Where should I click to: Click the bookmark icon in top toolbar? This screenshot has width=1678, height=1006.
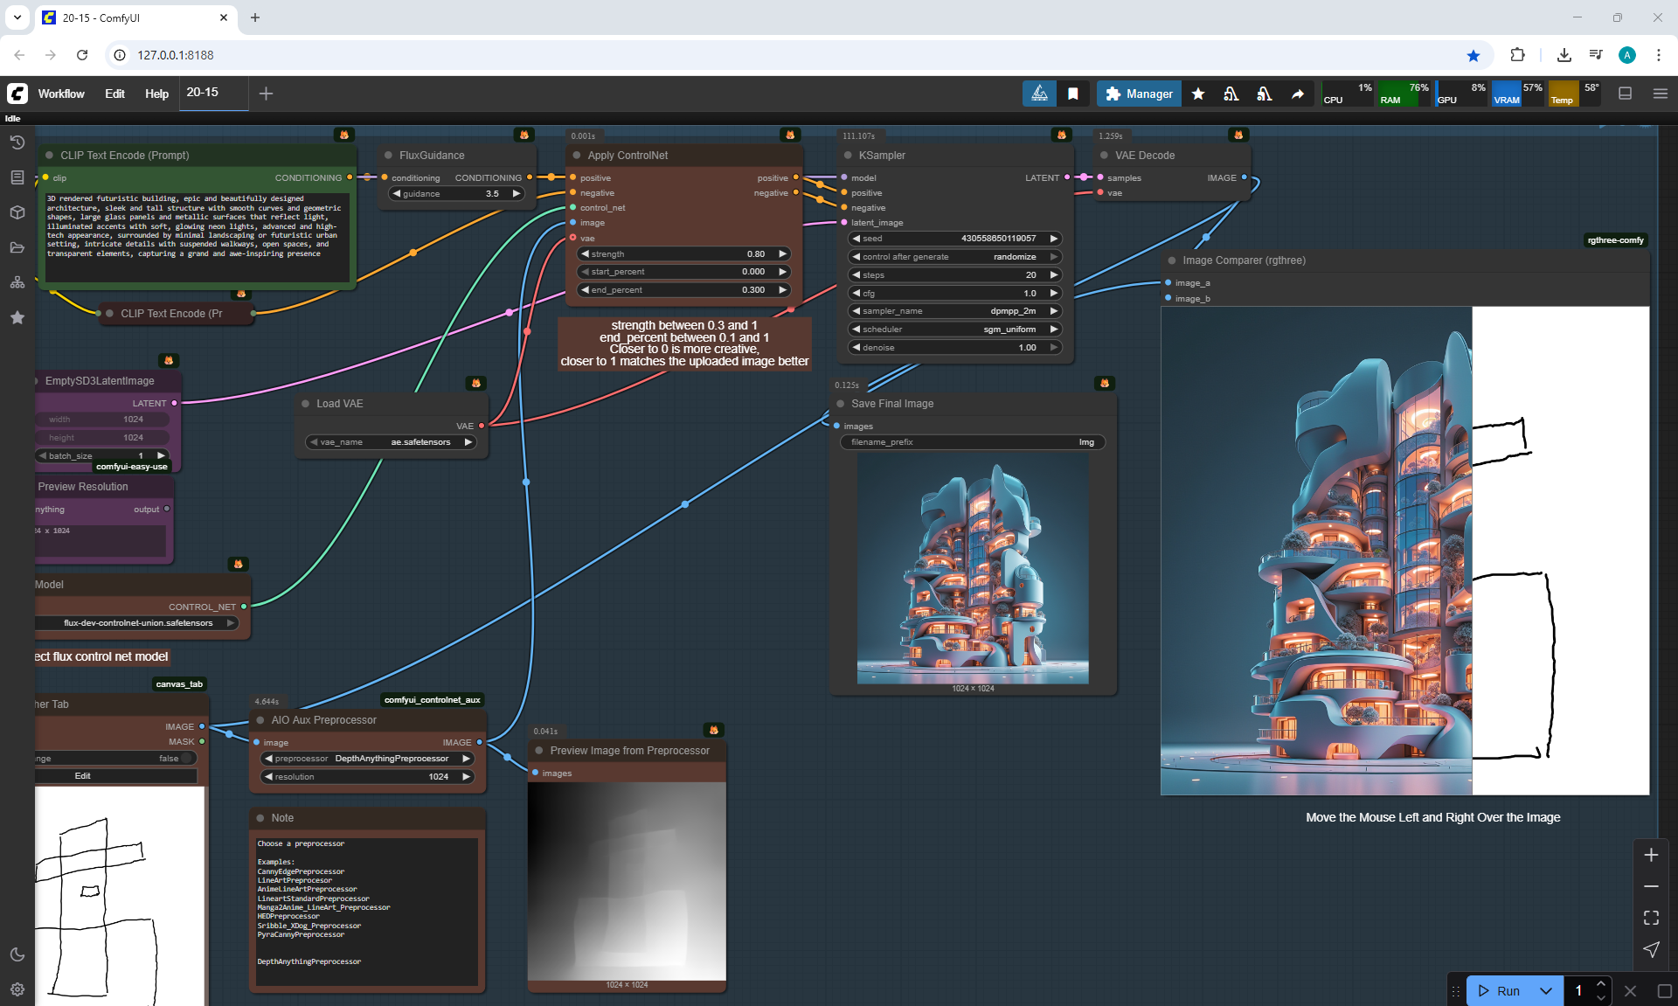pos(1072,94)
